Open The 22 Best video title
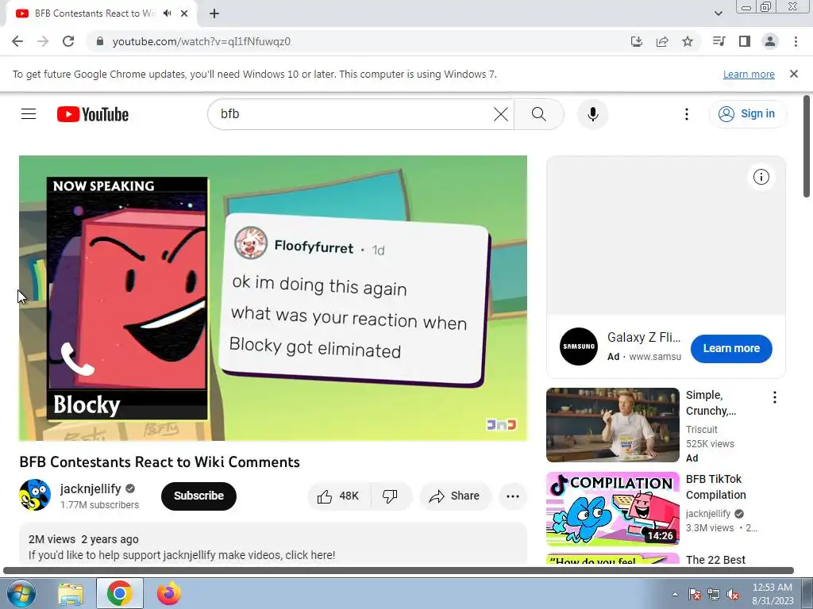Viewport: 813px width, 609px height. coord(715,560)
